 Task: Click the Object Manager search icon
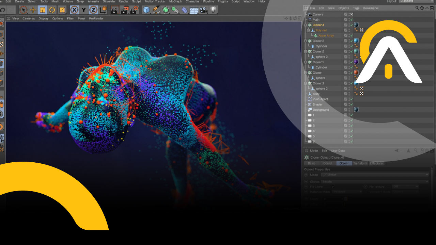(x=417, y=8)
